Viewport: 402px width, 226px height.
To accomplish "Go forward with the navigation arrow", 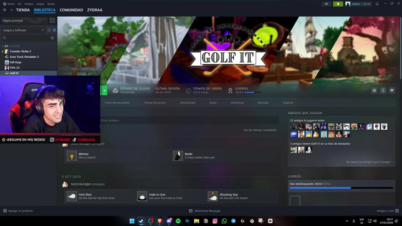I will click(12, 10).
